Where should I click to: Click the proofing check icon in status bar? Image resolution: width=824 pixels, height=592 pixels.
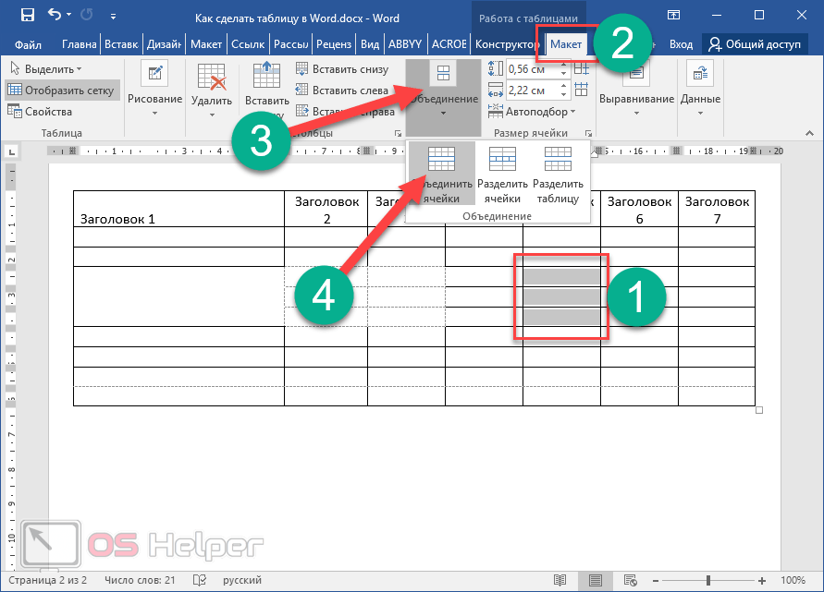[198, 580]
